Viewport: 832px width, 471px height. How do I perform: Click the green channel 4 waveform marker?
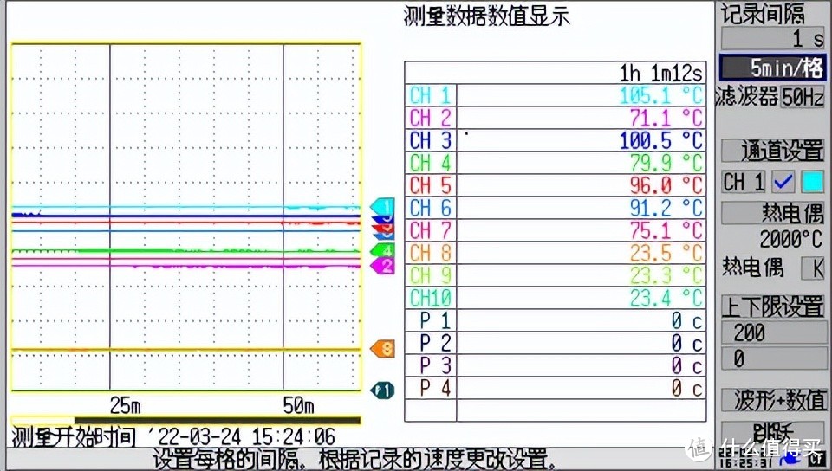382,249
